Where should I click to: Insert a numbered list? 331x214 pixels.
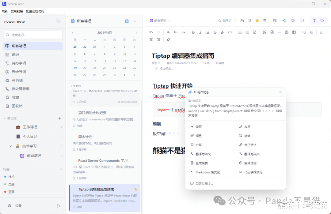click(247, 32)
